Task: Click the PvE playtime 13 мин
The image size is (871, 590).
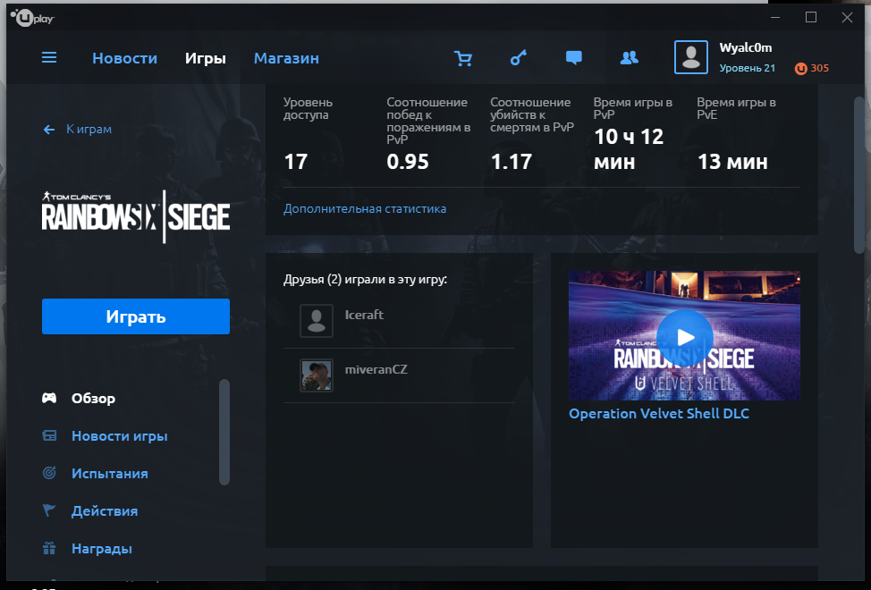Action: coord(732,162)
